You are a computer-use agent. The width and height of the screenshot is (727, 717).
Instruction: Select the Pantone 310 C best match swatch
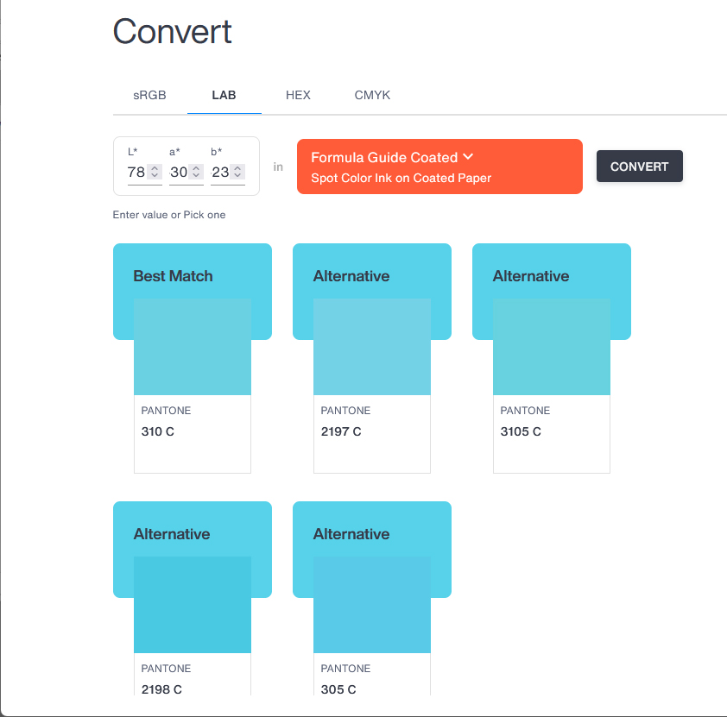[193, 347]
